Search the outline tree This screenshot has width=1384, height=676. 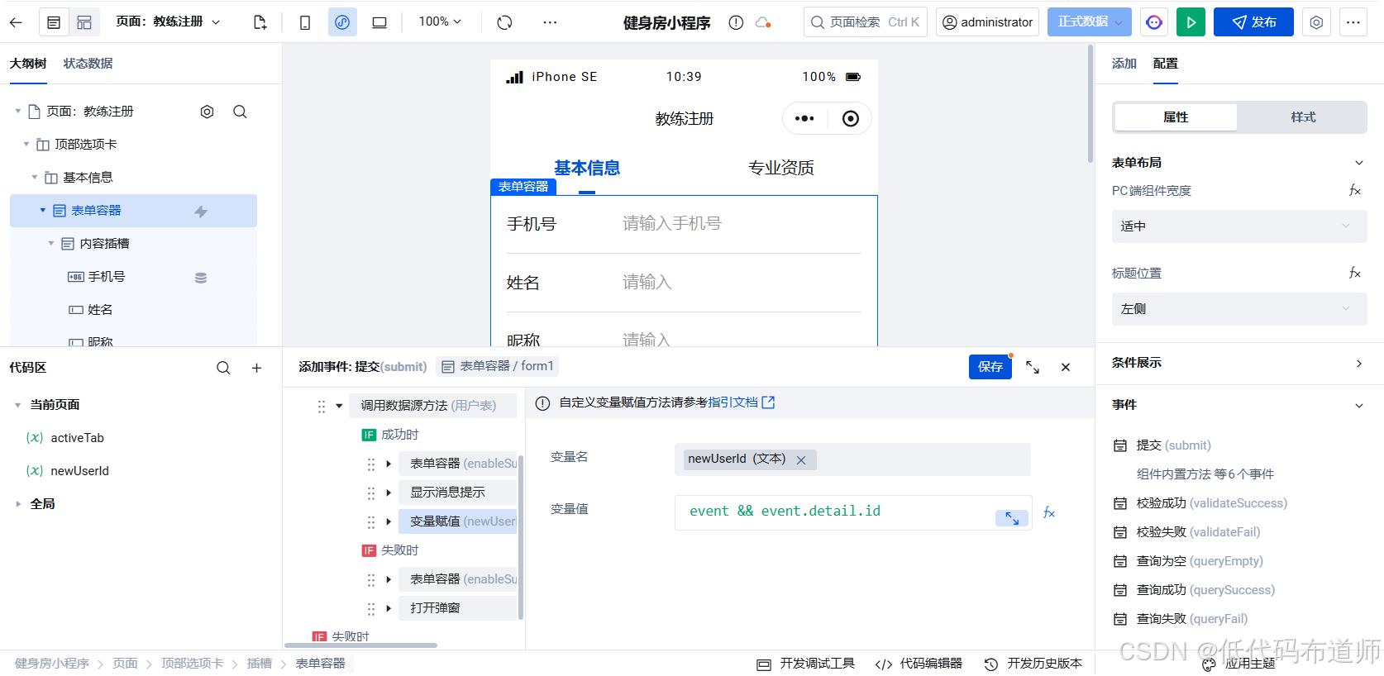click(x=240, y=112)
